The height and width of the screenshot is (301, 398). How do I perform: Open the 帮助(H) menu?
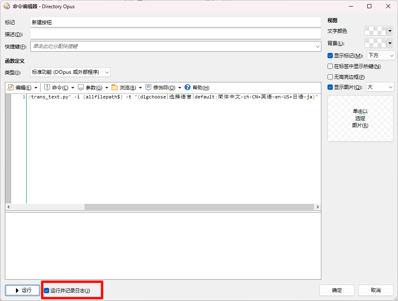coord(201,88)
